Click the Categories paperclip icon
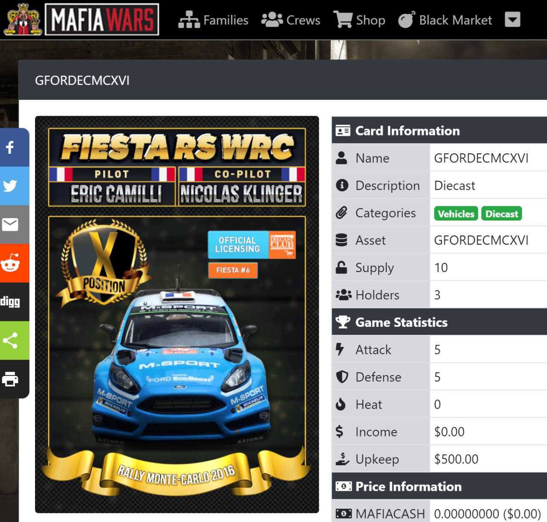Screen dimensions: 547x522 341,213
